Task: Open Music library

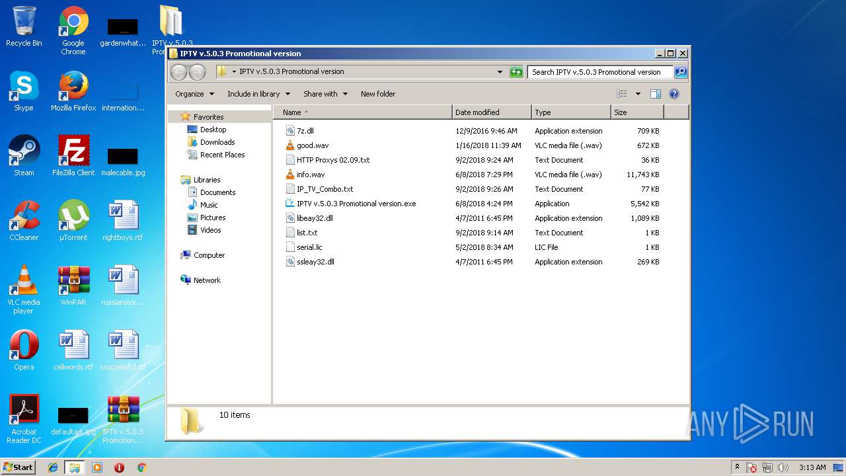Action: pos(209,205)
